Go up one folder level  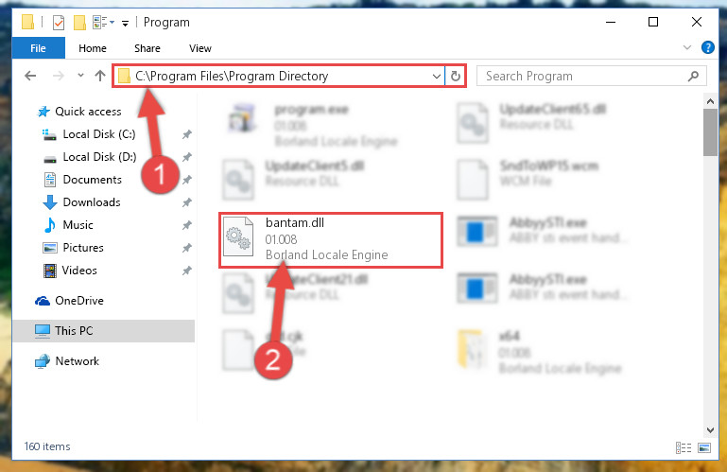[99, 76]
